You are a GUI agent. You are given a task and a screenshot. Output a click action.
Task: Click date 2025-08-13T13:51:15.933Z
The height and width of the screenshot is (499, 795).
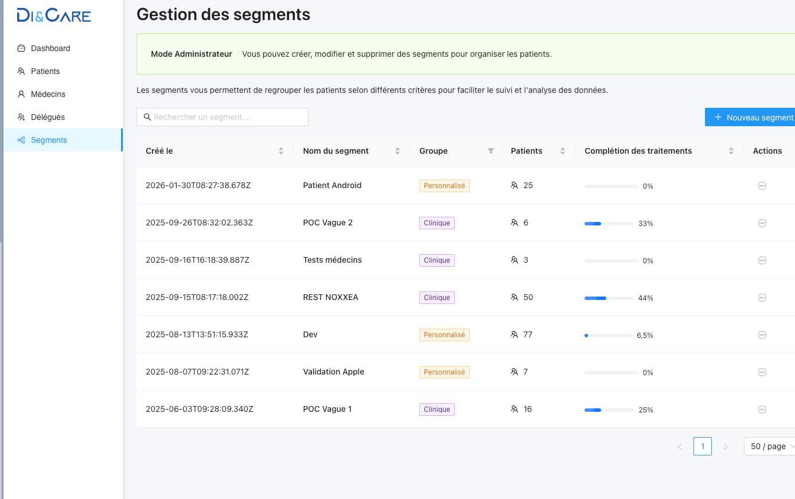pyautogui.click(x=197, y=334)
